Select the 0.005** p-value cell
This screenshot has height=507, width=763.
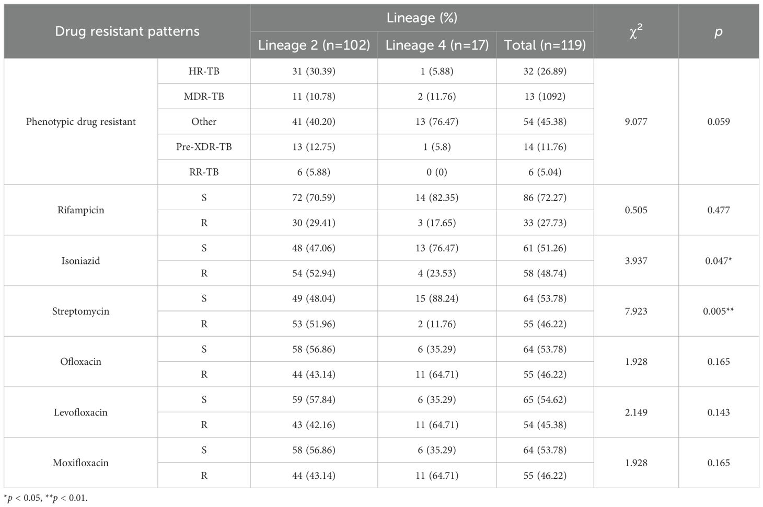pyautogui.click(x=718, y=312)
